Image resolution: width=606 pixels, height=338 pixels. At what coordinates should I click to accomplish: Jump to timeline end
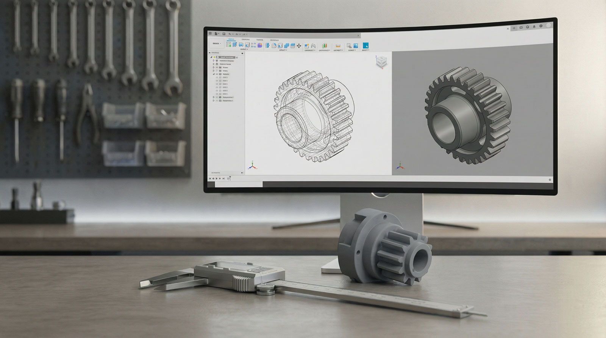tap(223, 179)
